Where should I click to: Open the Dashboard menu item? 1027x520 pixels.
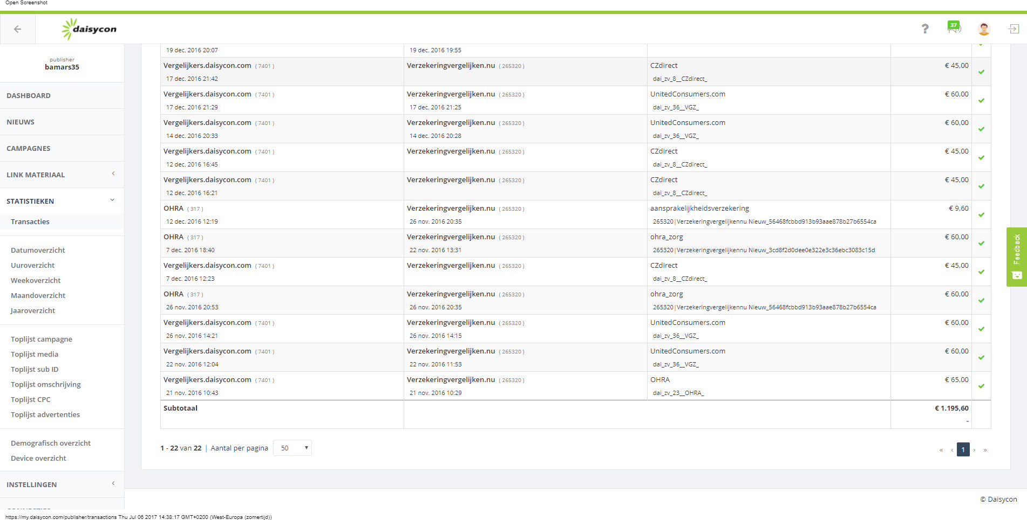point(62,95)
